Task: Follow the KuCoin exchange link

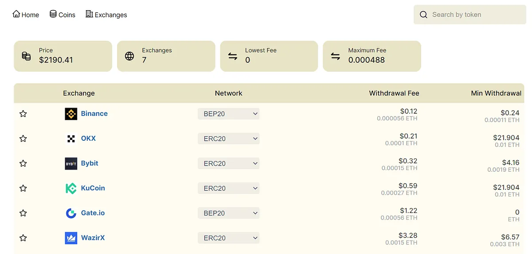Action: click(x=93, y=188)
